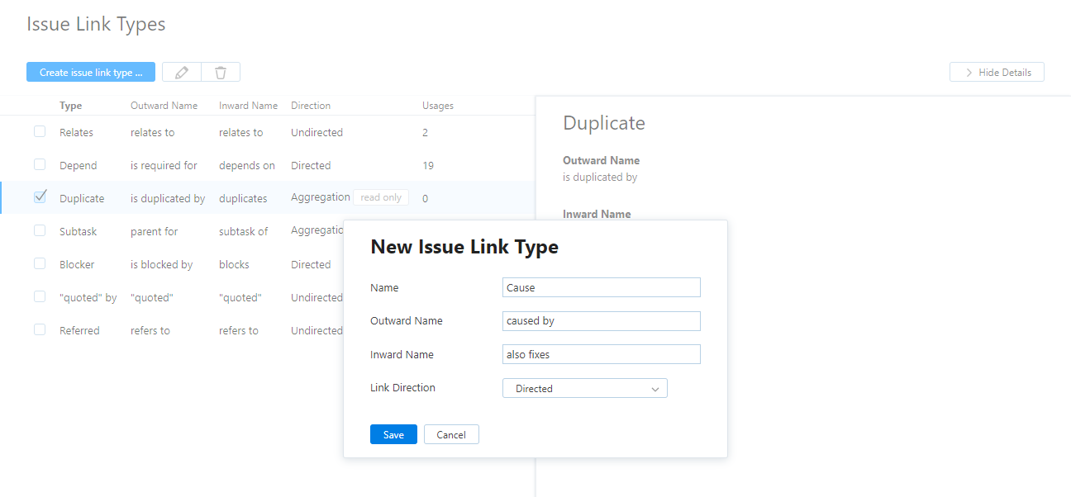Uncheck the Duplicate link type row
Viewport: 1071px width, 497px height.
tap(39, 197)
